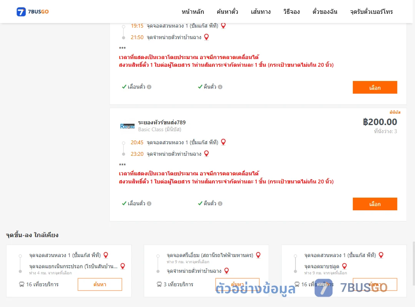
Task: Click info icon next to คืนตั๋ว for the 20:45 trip
Action: [x=220, y=203]
